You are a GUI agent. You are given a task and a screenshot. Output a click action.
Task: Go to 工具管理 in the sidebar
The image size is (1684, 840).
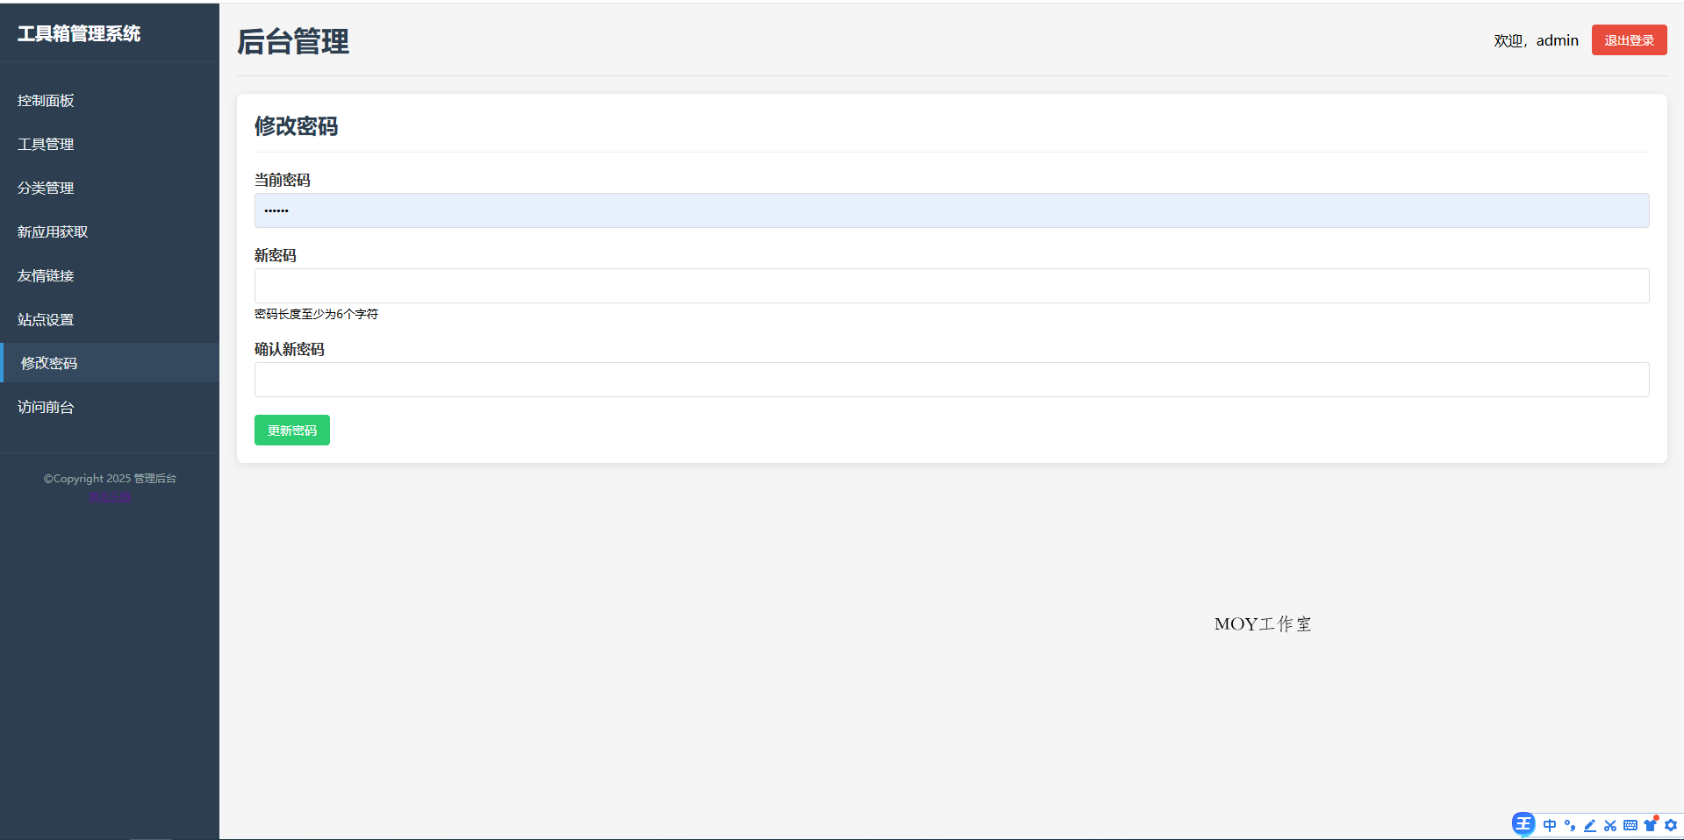[46, 145]
